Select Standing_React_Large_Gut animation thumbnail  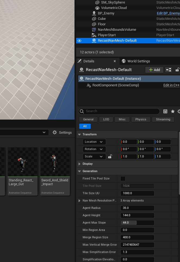(x=23, y=171)
